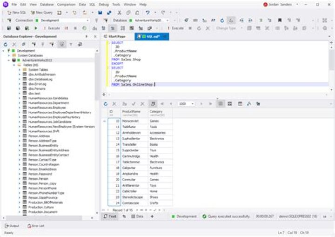Click the new connection plug icon
The image size is (335, 237).
point(9,20)
